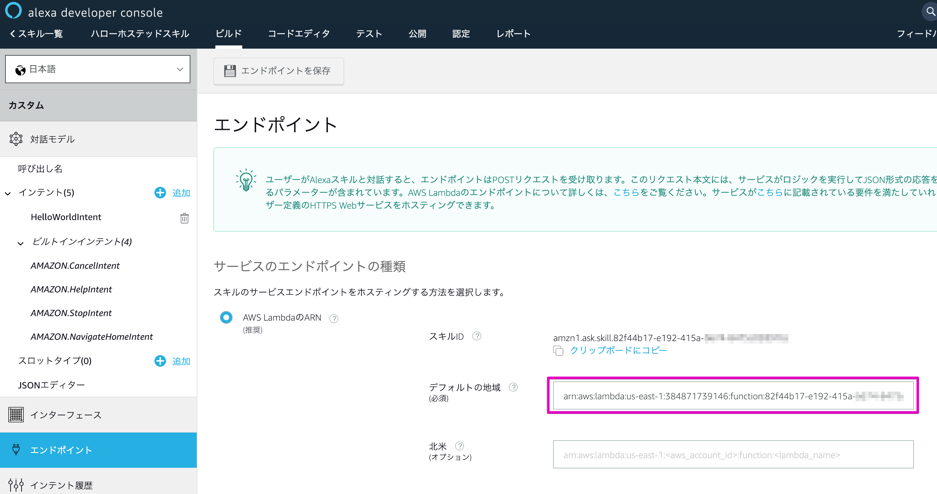Select the AWS LambdaのARN radio button

[226, 317]
